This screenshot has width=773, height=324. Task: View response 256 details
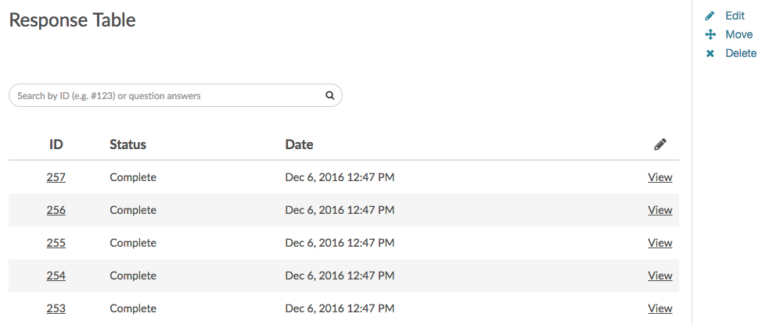660,210
